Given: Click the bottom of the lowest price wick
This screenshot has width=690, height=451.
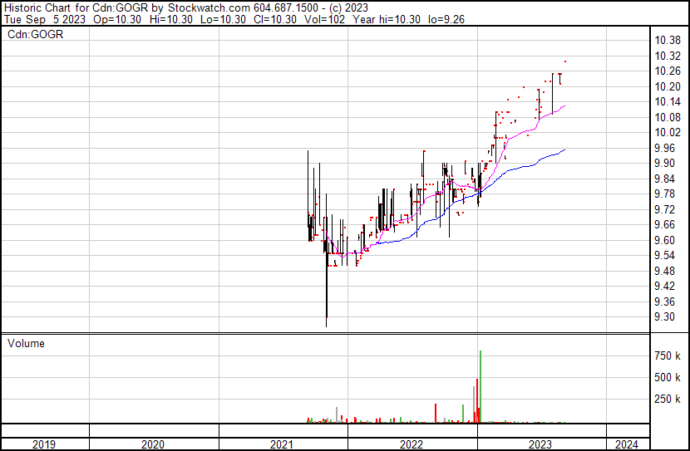Looking at the screenshot, I should pos(327,326).
